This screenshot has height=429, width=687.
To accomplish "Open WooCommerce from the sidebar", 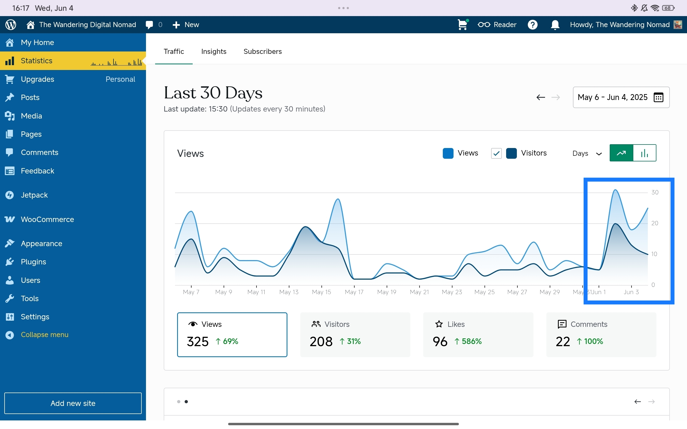I will (47, 219).
